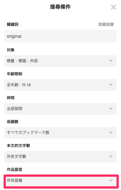
Task: Click the chevron arrow in the 対象 field
Action: click(111, 61)
